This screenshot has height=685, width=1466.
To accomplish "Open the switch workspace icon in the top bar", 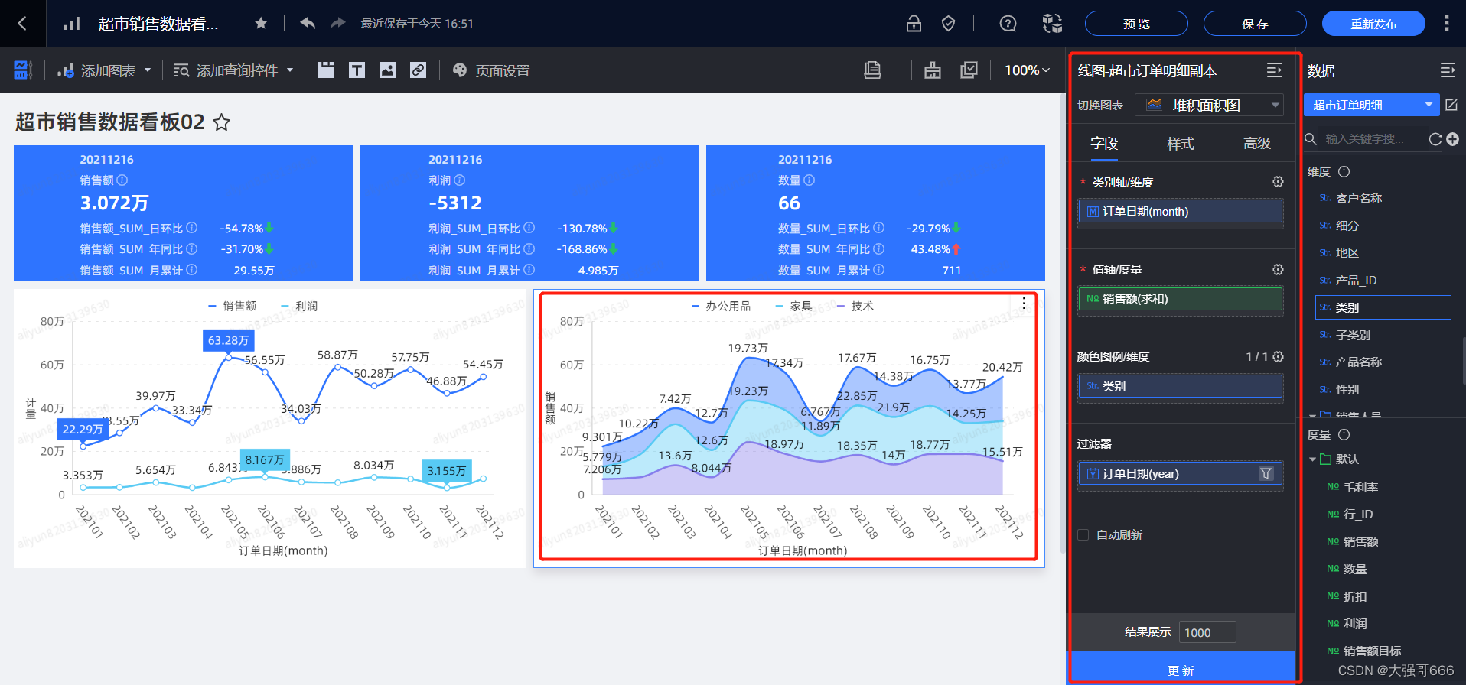I will point(1052,24).
